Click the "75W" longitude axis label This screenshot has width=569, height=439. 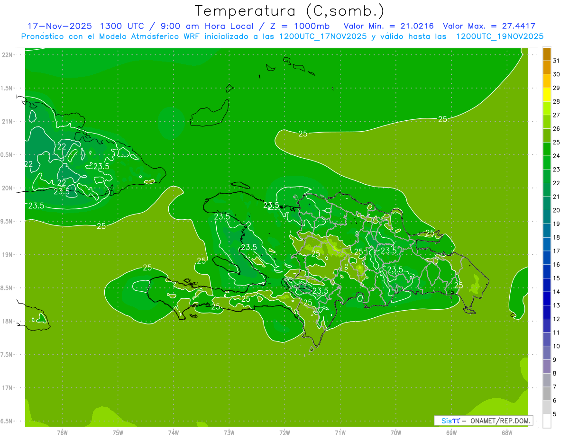pyautogui.click(x=118, y=433)
